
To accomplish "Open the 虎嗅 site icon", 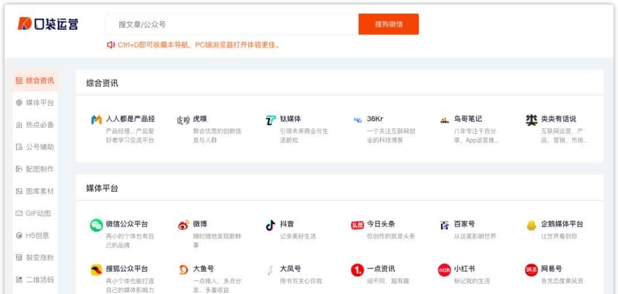I will click(183, 120).
